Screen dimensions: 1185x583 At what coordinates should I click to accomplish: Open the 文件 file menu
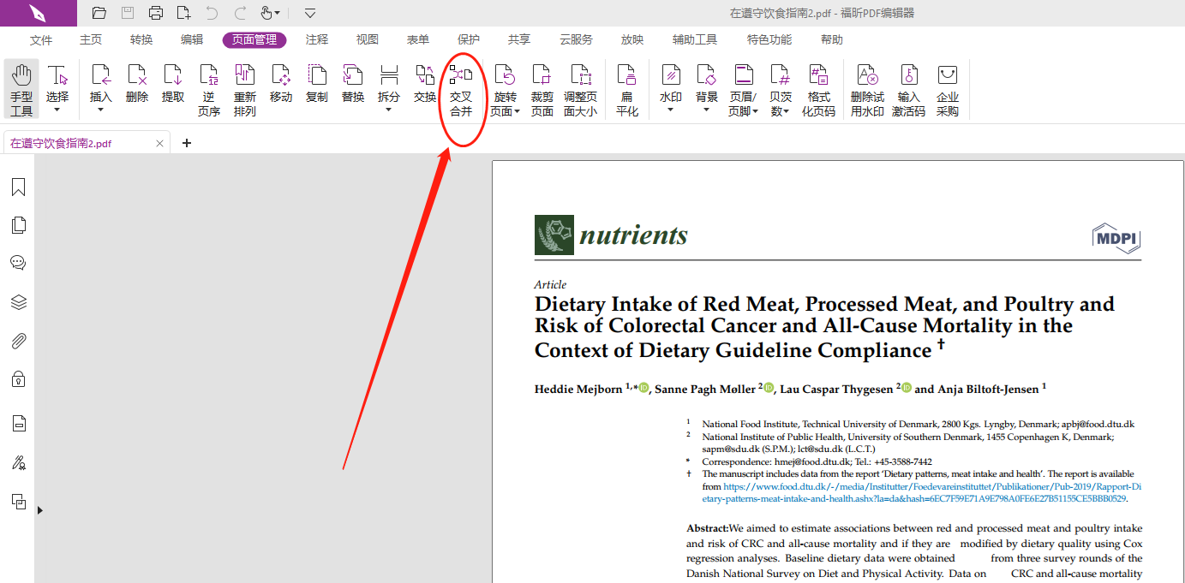[41, 39]
